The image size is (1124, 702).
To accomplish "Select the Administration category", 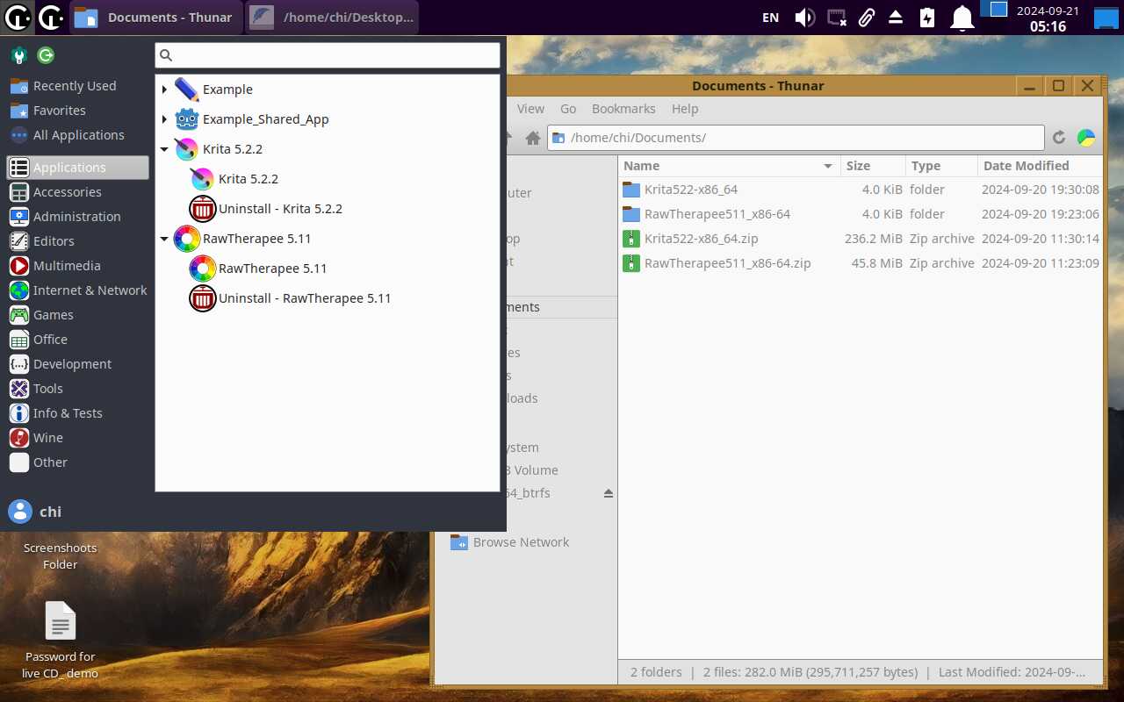I will (77, 217).
